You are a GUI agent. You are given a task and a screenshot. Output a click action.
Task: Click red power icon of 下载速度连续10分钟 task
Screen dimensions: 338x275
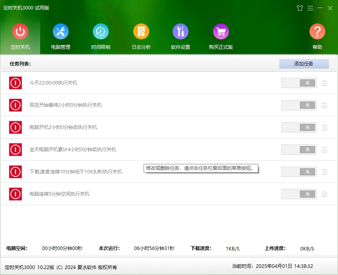click(x=15, y=172)
